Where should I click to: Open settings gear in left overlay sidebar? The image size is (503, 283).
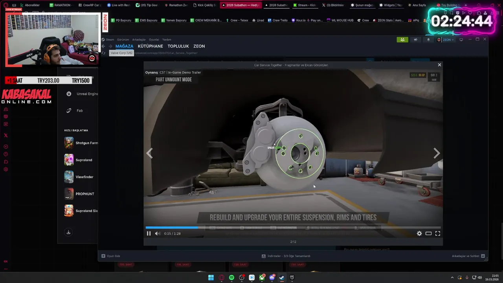click(x=6, y=169)
